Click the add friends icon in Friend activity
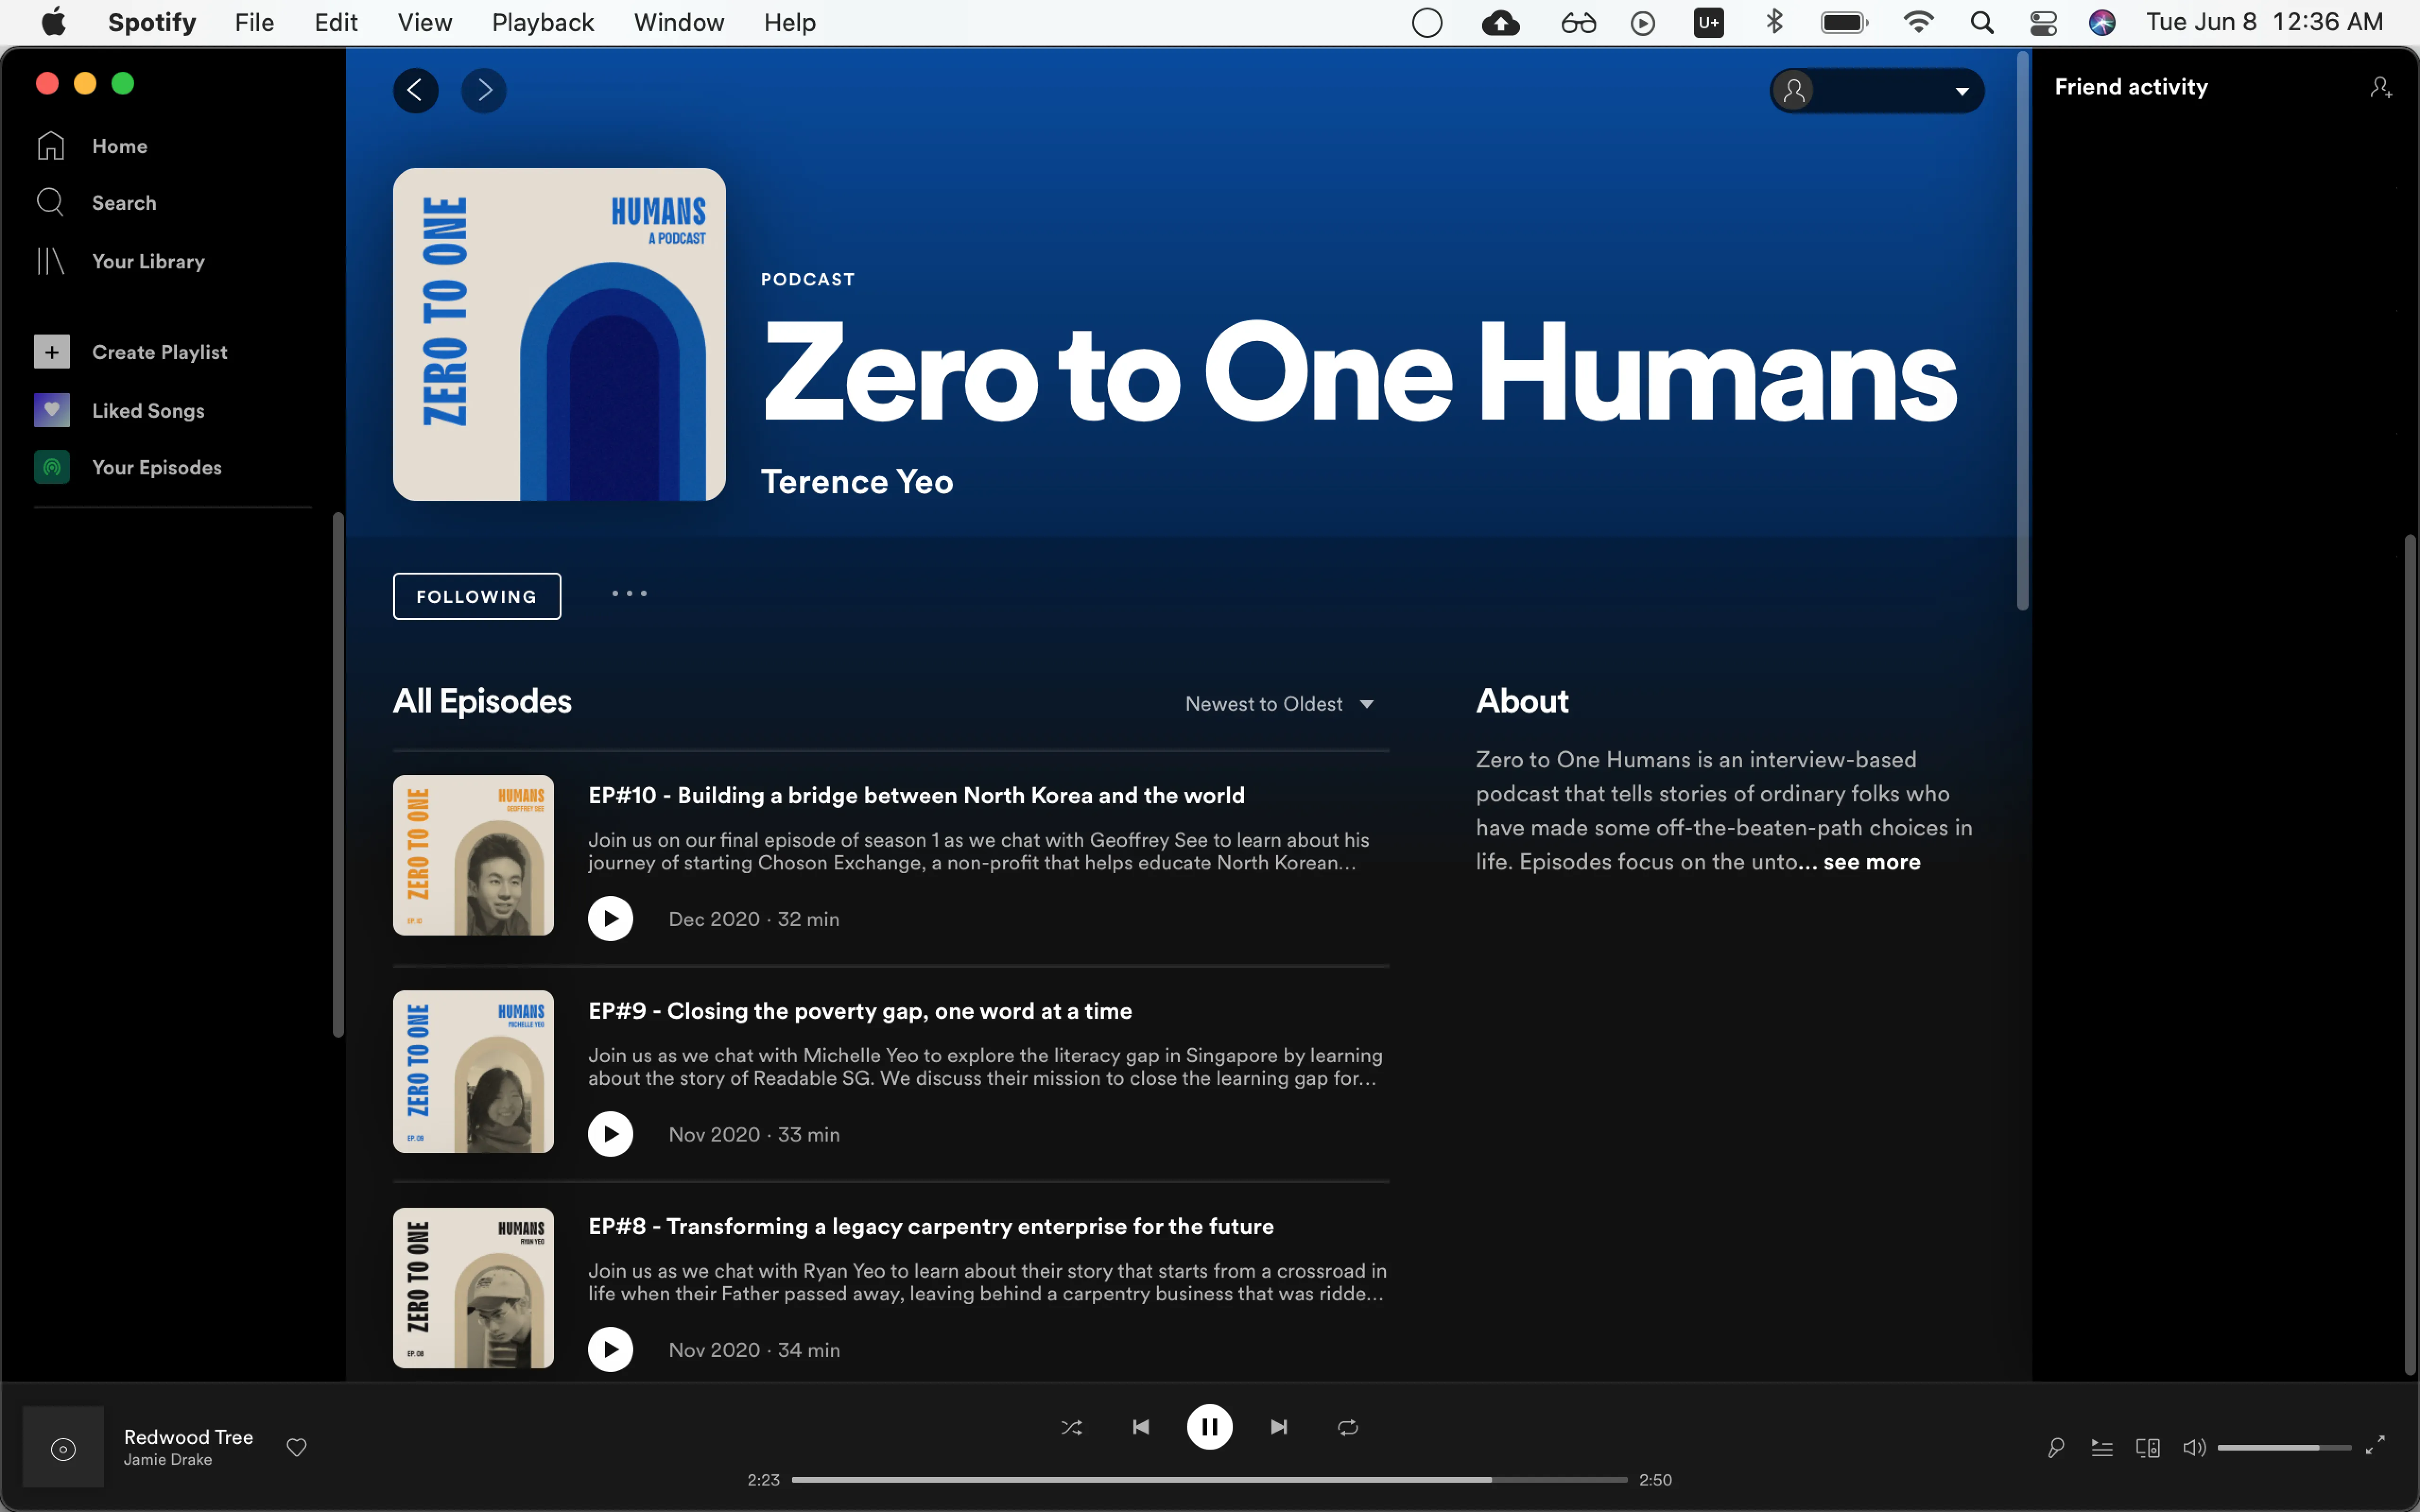 [x=2381, y=88]
